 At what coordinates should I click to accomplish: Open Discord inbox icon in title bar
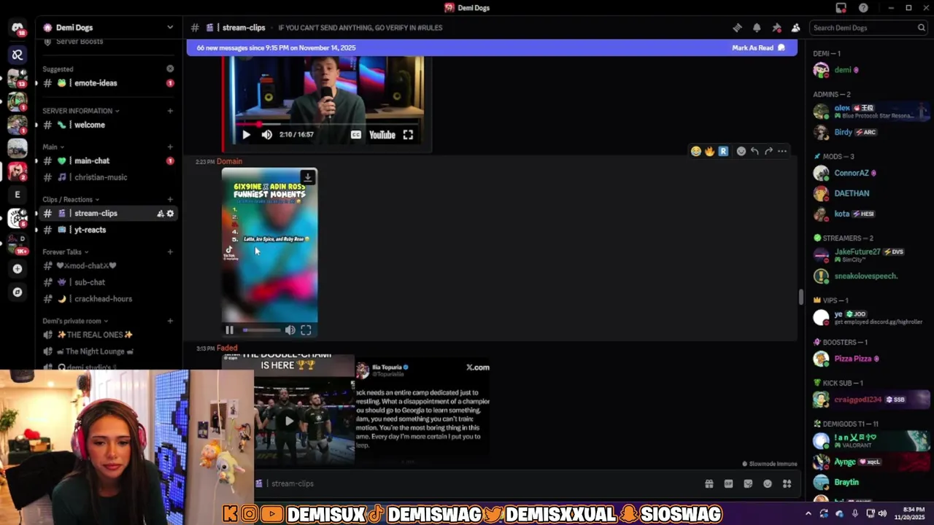click(x=841, y=8)
